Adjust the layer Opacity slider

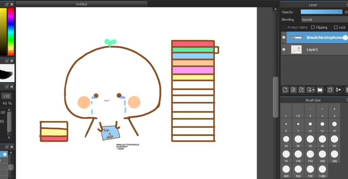tap(321, 12)
